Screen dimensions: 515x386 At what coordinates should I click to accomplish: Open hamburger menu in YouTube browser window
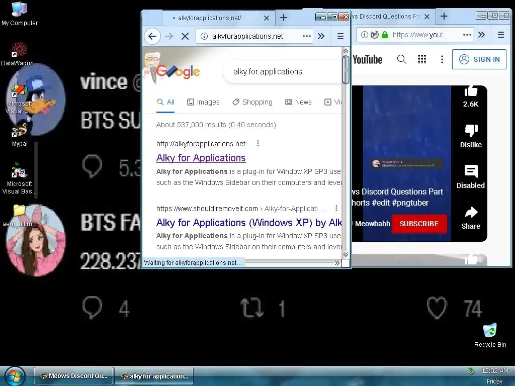click(x=501, y=35)
